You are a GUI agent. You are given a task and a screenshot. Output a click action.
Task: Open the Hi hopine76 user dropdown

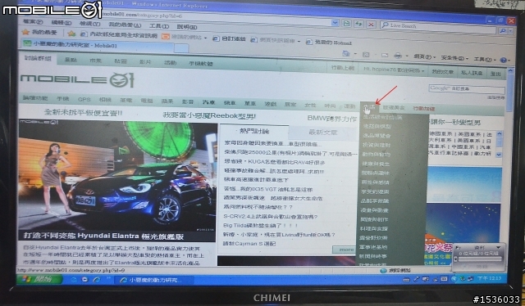point(394,70)
